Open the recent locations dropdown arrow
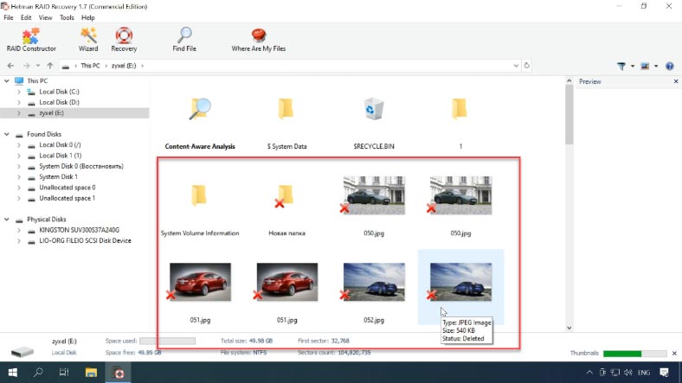The image size is (682, 383). click(x=38, y=66)
